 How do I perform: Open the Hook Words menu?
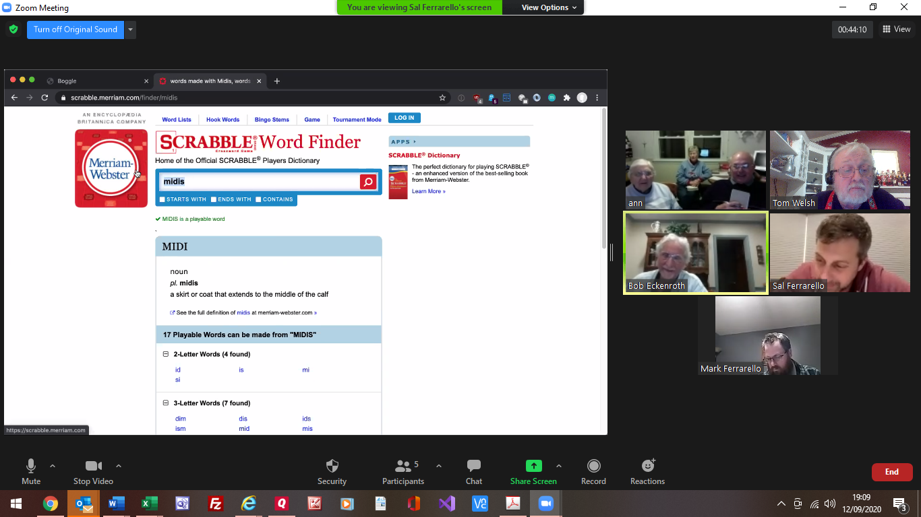[223, 120]
